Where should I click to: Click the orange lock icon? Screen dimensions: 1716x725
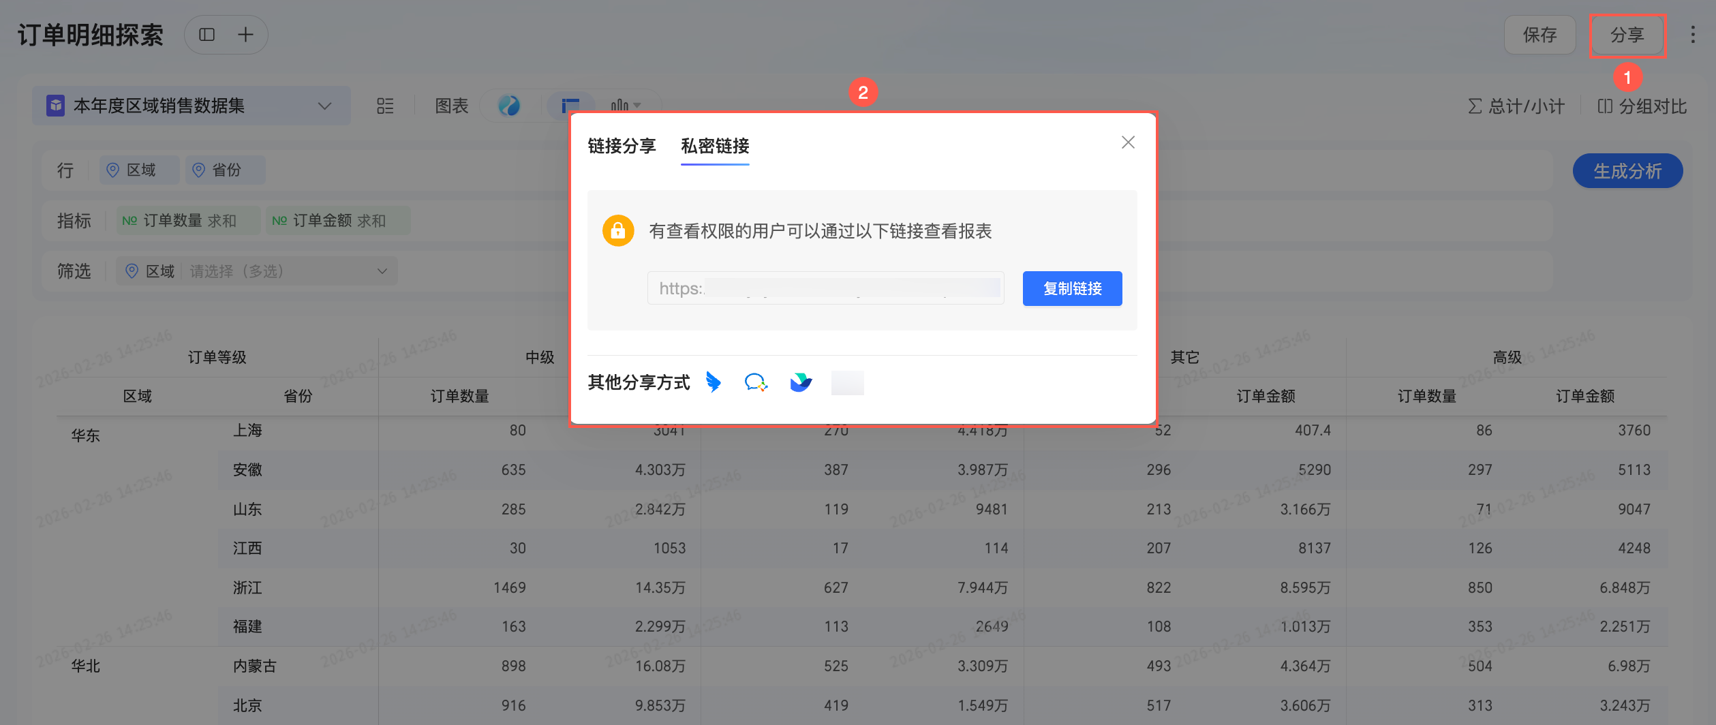tap(618, 230)
